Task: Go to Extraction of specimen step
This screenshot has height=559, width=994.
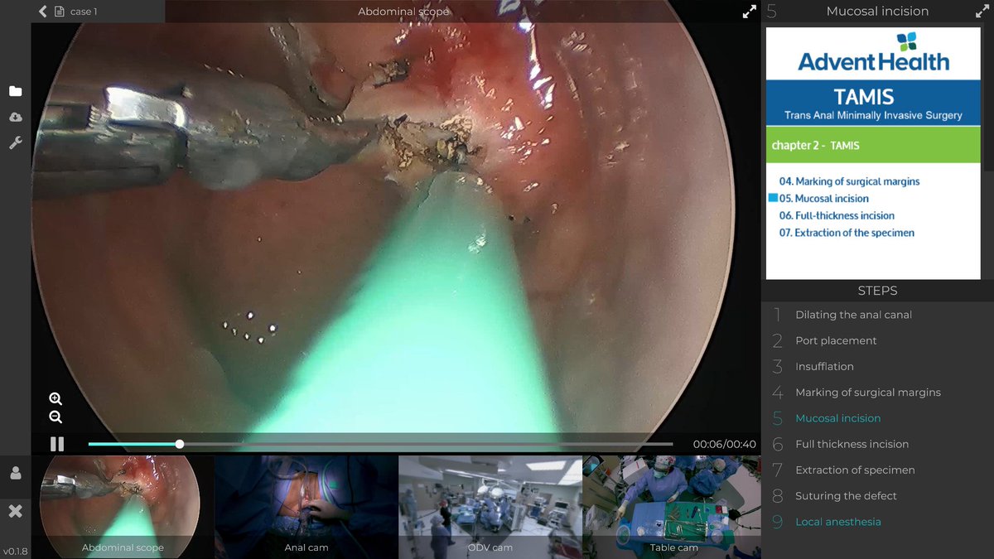Action: pyautogui.click(x=855, y=470)
